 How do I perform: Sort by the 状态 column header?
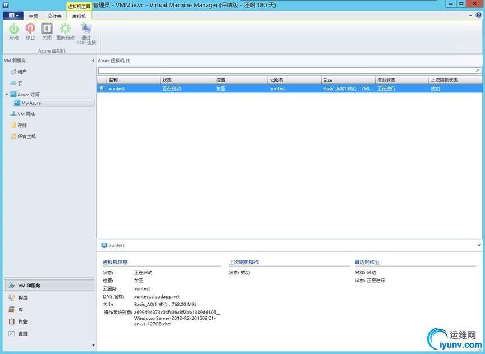[187, 80]
